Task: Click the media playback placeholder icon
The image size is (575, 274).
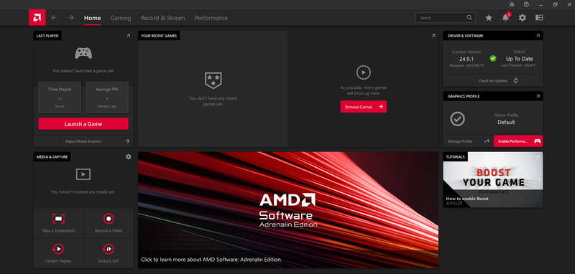Action: pyautogui.click(x=83, y=174)
